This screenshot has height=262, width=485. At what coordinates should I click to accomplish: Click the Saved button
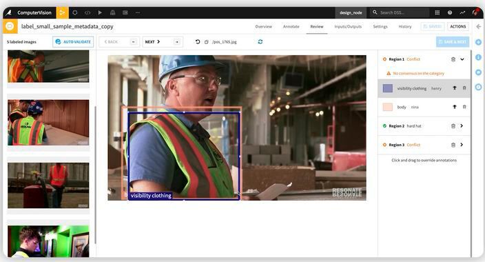pos(433,27)
